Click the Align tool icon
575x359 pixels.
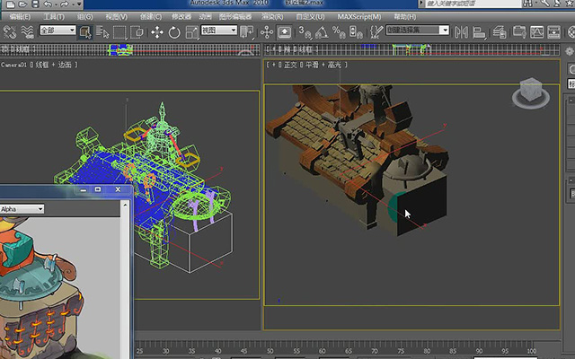[x=479, y=32]
